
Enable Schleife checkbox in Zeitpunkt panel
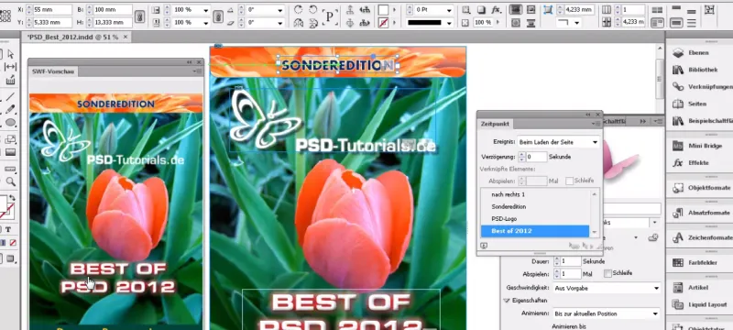(x=569, y=181)
